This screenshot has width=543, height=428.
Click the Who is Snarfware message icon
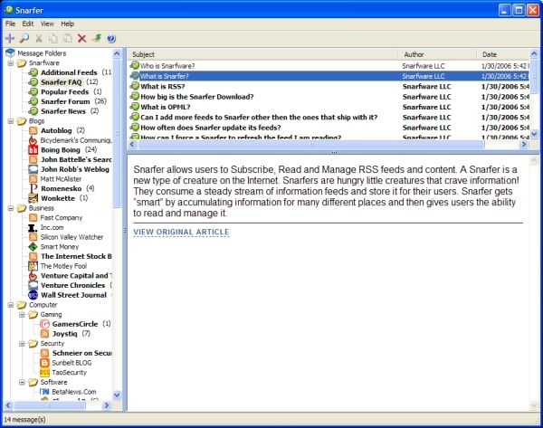134,65
